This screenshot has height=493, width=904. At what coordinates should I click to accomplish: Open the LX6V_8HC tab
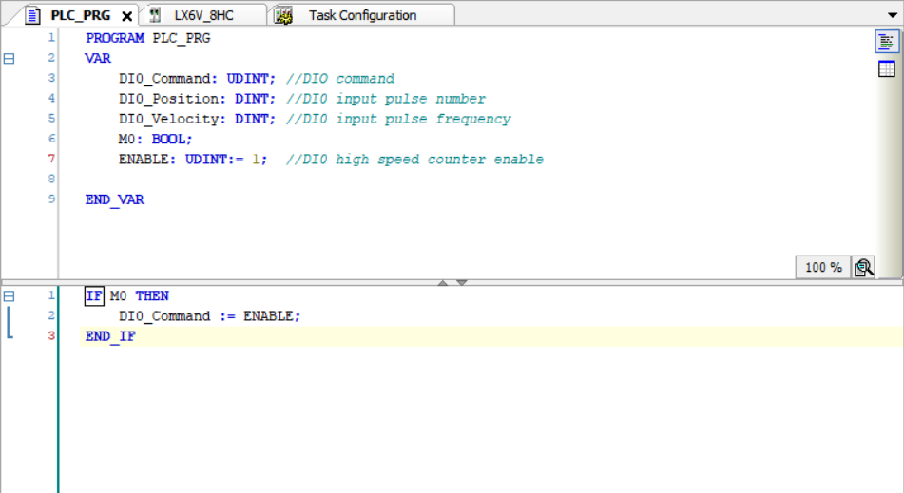click(204, 15)
